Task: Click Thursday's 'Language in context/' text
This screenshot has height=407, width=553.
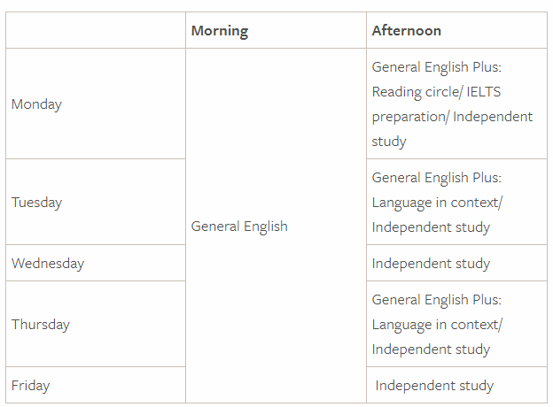Action: tap(437, 324)
